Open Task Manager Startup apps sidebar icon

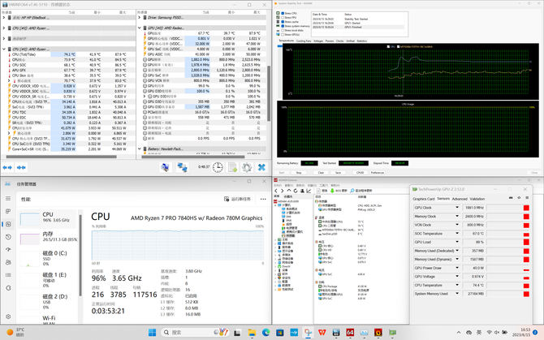tap(8, 250)
